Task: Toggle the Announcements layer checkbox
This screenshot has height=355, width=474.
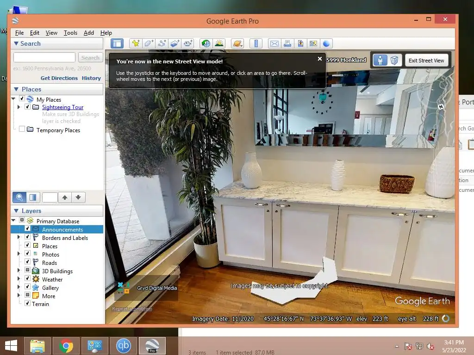Action: (27, 228)
